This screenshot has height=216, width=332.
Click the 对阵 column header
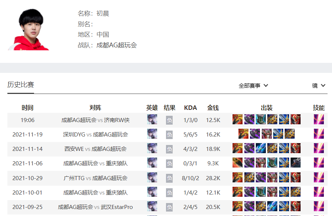click(x=95, y=108)
